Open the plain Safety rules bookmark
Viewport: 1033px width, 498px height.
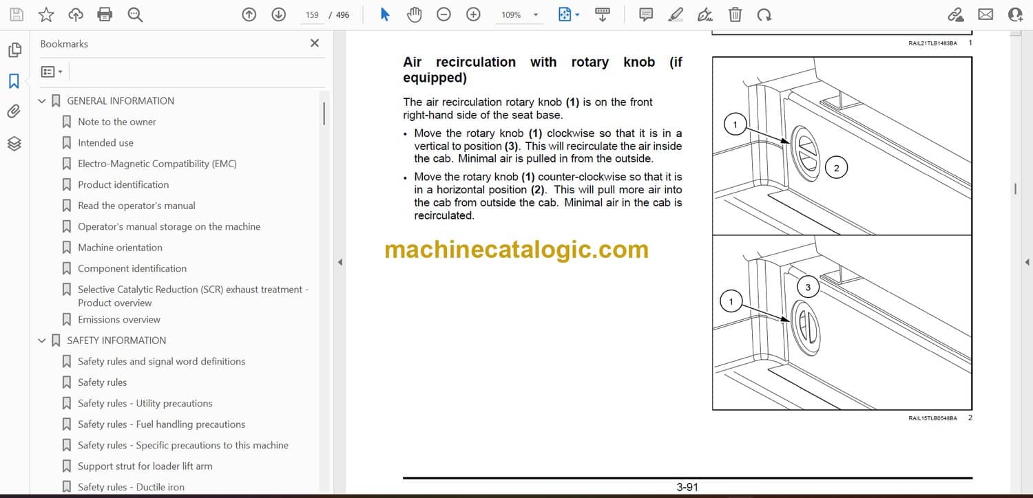(103, 382)
